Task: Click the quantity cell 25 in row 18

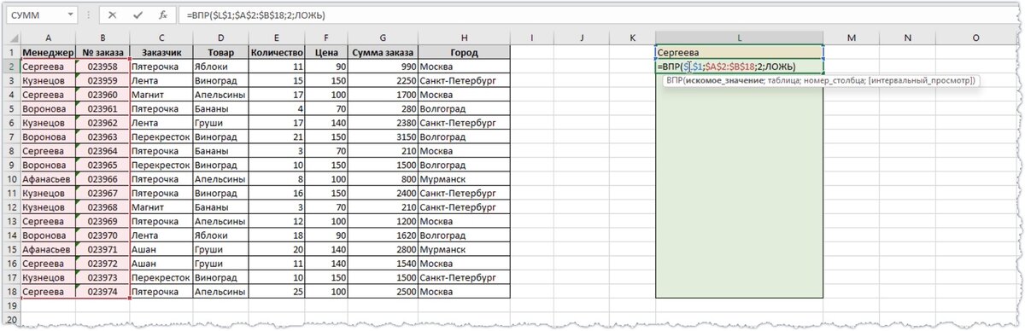Action: tap(278, 293)
